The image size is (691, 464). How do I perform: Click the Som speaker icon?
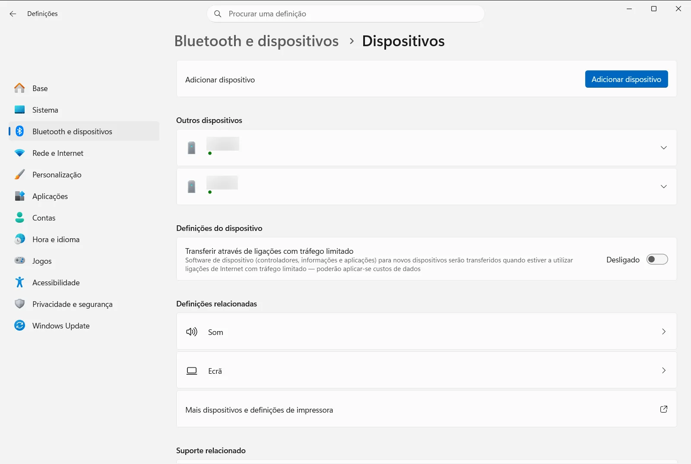coord(192,331)
